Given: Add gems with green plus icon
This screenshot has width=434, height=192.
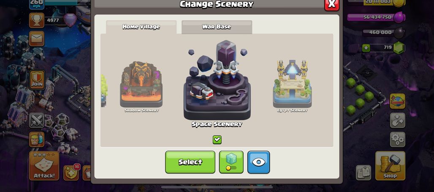Looking at the screenshot, I should 366,48.
